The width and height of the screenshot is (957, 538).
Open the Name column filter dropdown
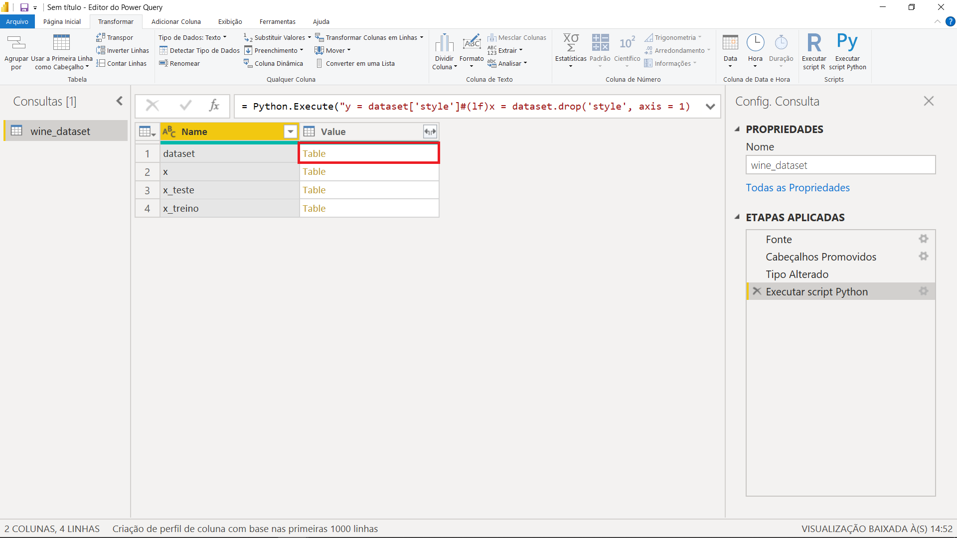tap(290, 132)
